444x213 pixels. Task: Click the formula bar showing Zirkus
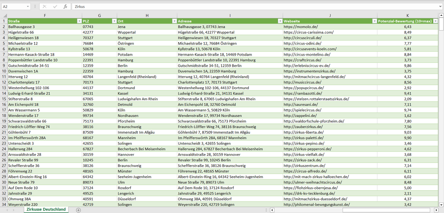coord(246,6)
